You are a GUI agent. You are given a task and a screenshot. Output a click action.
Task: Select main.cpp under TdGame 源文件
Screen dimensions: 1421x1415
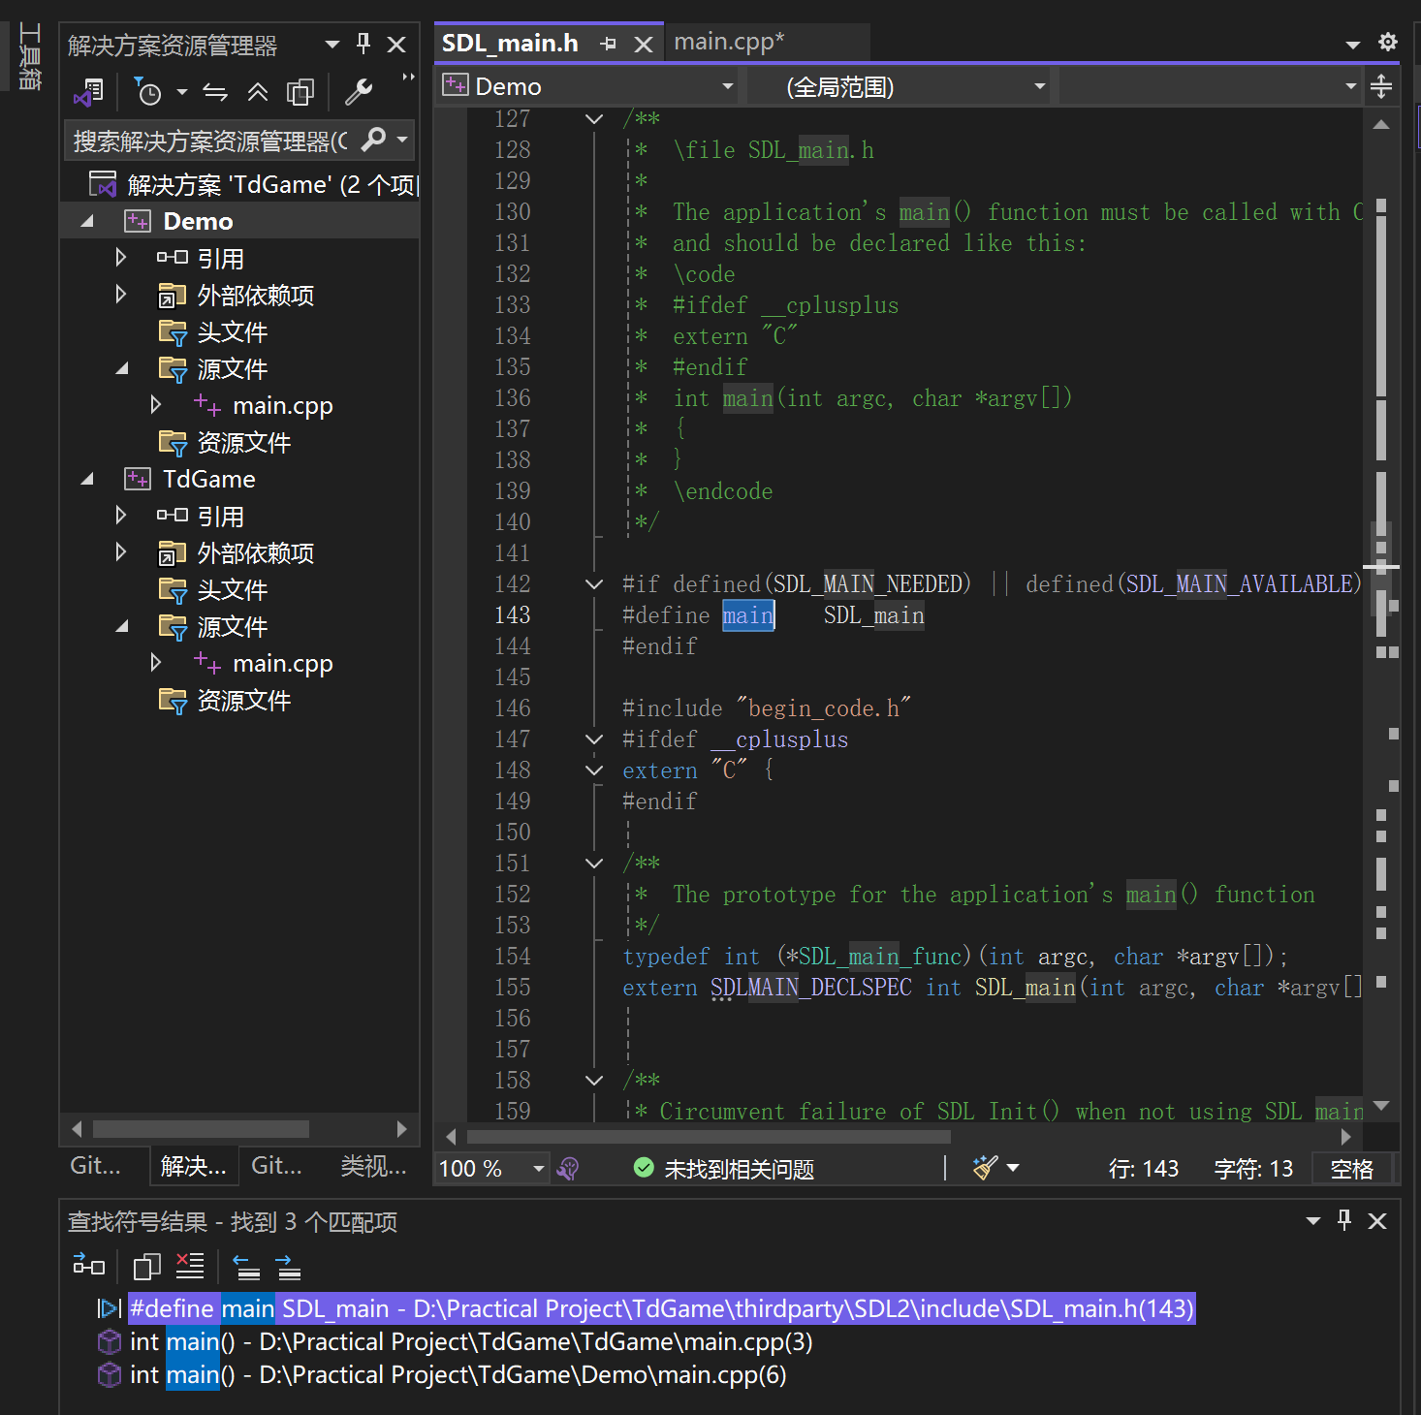point(282,663)
